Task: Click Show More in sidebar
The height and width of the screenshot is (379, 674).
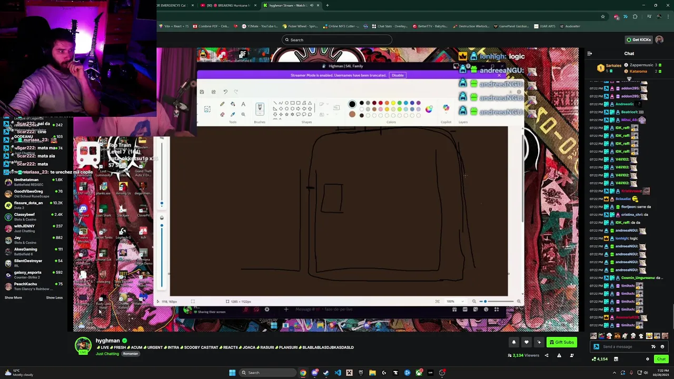Action: pos(13,297)
